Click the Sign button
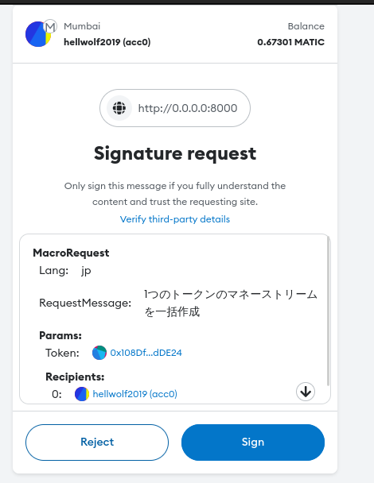The width and height of the screenshot is (374, 483). (253, 442)
